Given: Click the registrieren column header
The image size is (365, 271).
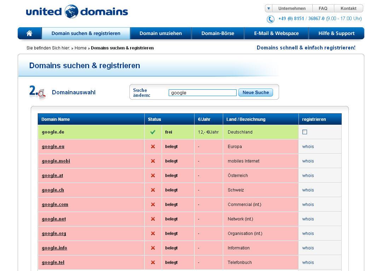Looking at the screenshot, I should click(x=320, y=119).
